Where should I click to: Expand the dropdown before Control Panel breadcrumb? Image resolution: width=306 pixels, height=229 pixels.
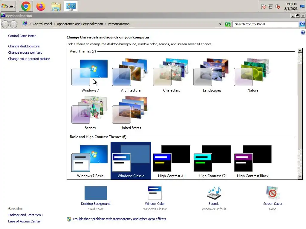pos(30,24)
